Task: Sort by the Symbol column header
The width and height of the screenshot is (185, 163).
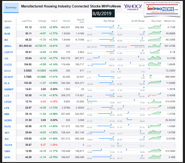Action: coord(8,21)
